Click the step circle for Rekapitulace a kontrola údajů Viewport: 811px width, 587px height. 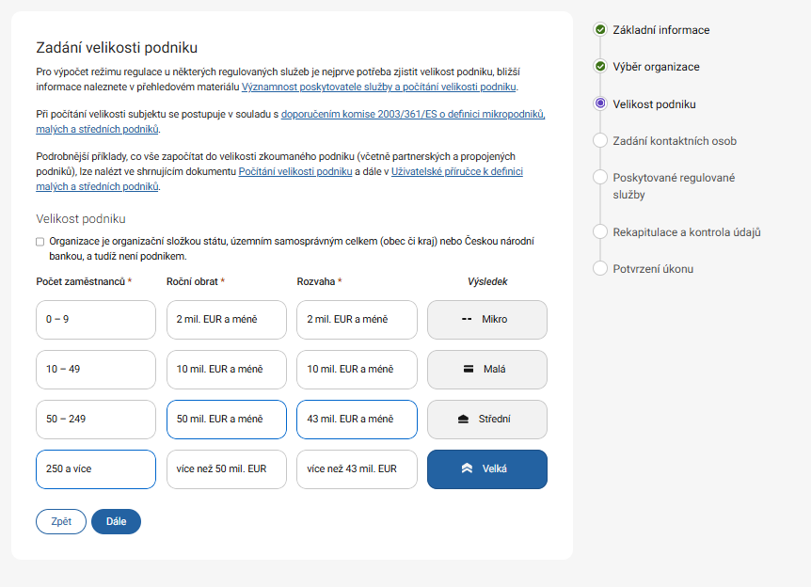click(600, 231)
